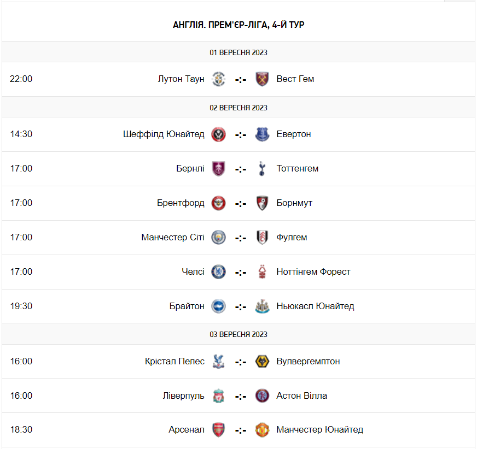Click the Астон Вілла team name
This screenshot has width=477, height=449.
click(301, 395)
